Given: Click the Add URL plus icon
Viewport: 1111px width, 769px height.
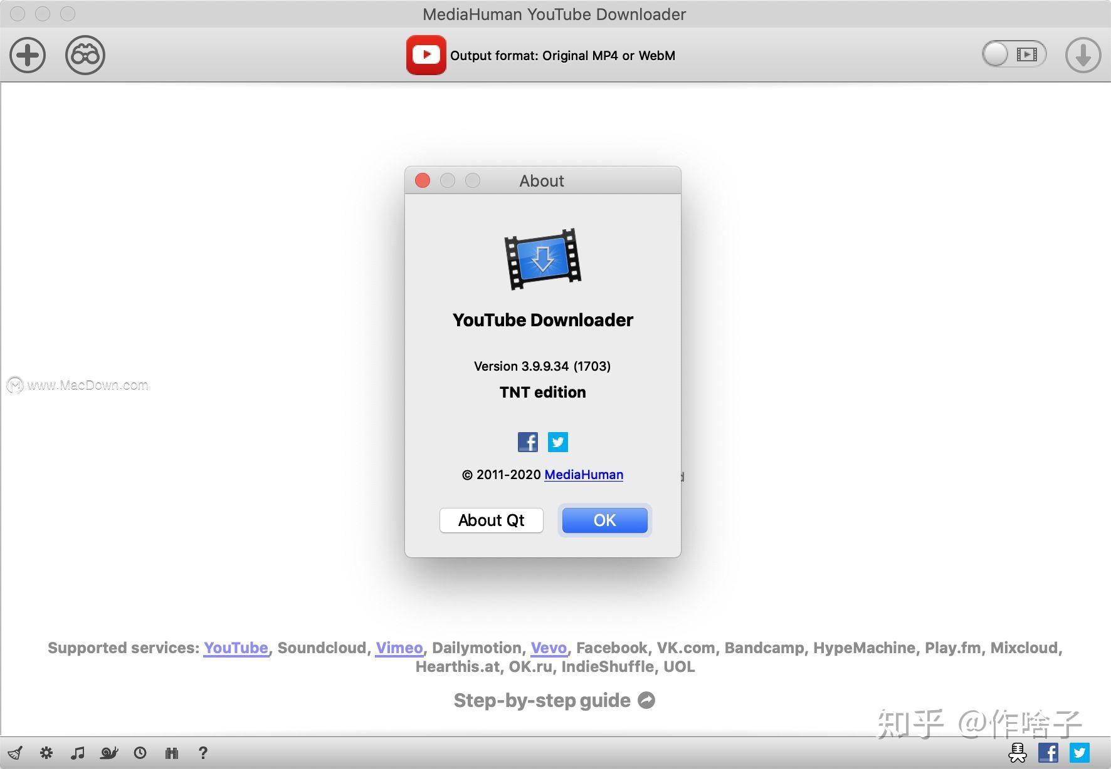Looking at the screenshot, I should point(28,55).
